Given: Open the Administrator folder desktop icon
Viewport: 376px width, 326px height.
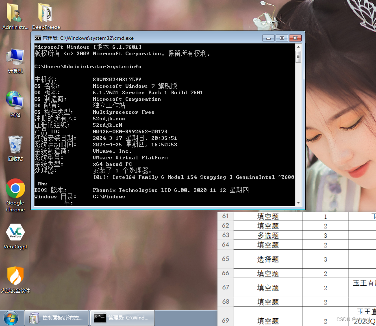Looking at the screenshot, I should 15,15.
